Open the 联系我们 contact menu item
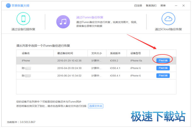The height and width of the screenshot is (128, 192). click(x=151, y=6)
